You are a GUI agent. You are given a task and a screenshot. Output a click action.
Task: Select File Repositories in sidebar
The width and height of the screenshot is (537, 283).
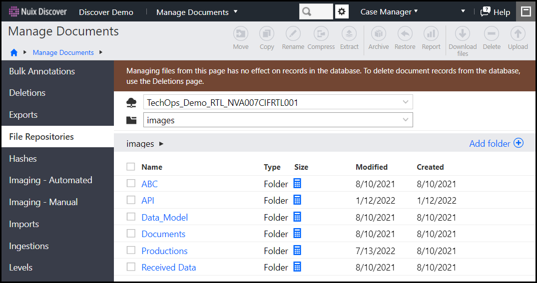tap(57, 137)
